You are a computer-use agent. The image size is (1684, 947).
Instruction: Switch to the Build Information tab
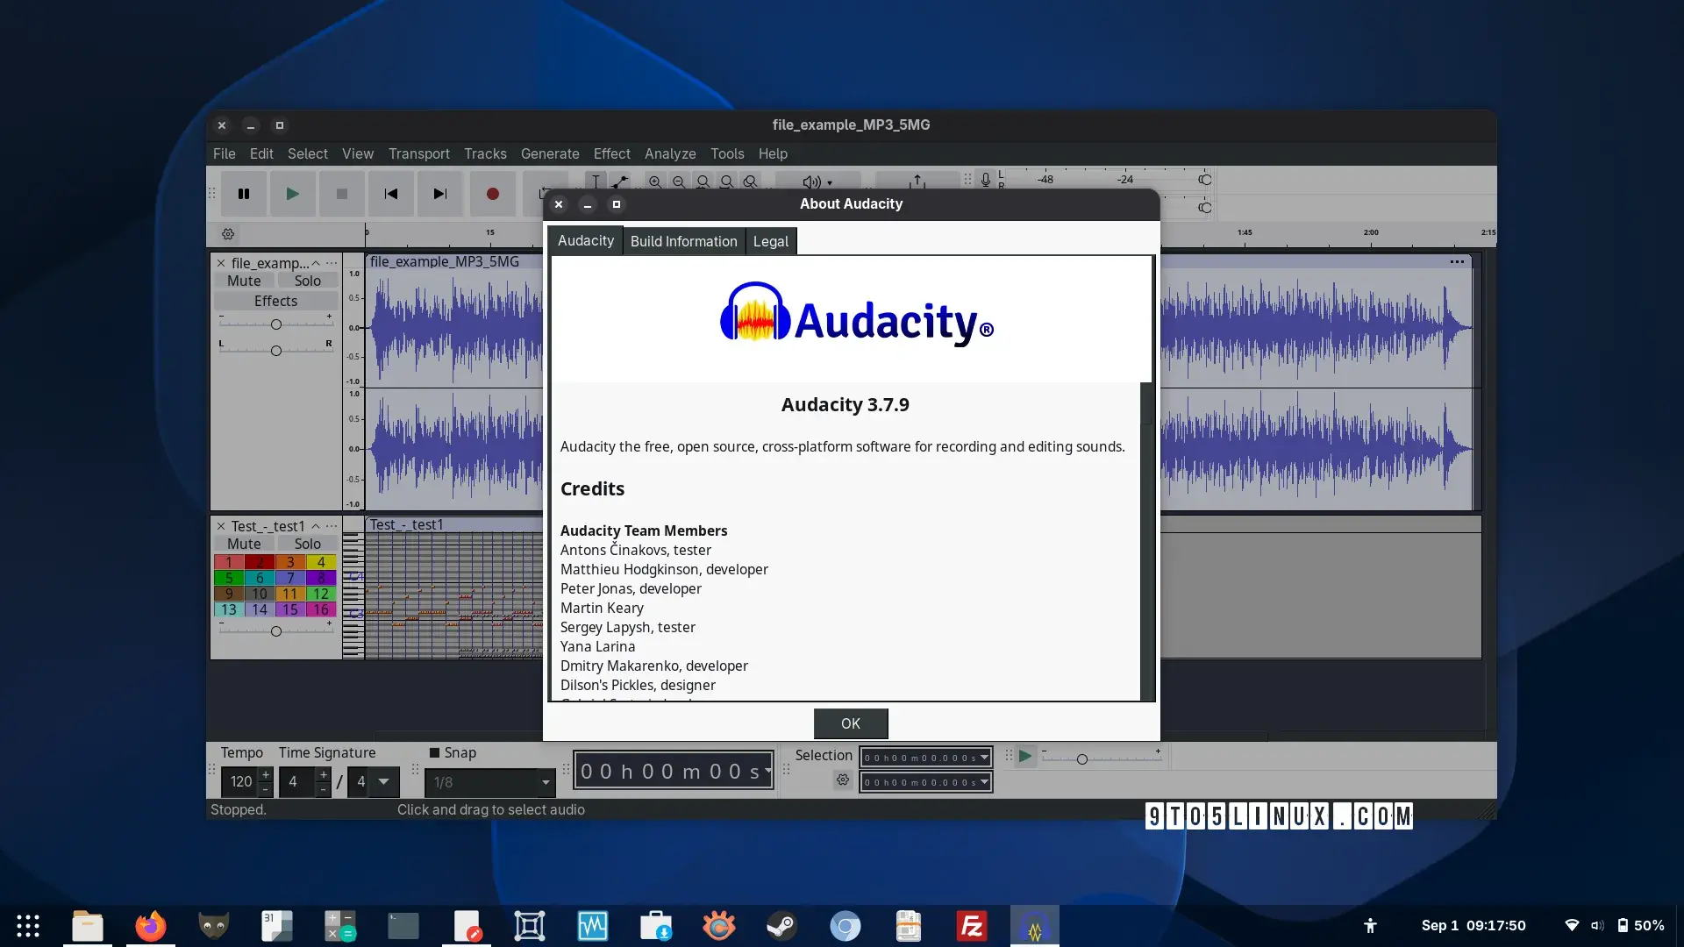click(683, 241)
